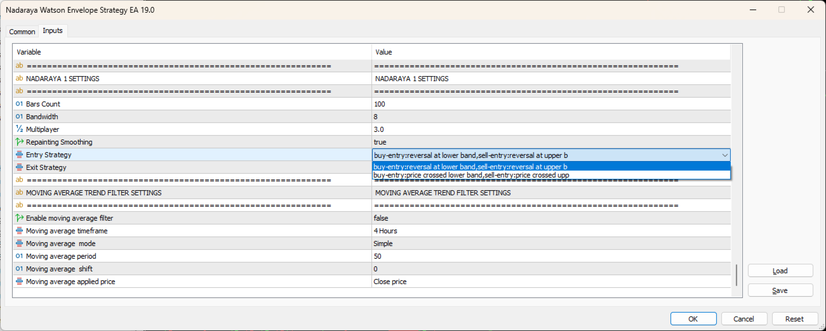Edit the Bars Count value 100
This screenshot has width=826, height=331.
click(551, 104)
